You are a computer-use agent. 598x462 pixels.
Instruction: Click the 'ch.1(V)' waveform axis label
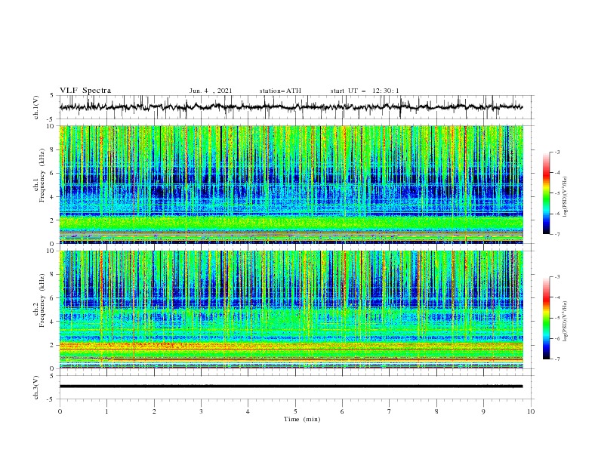point(36,107)
